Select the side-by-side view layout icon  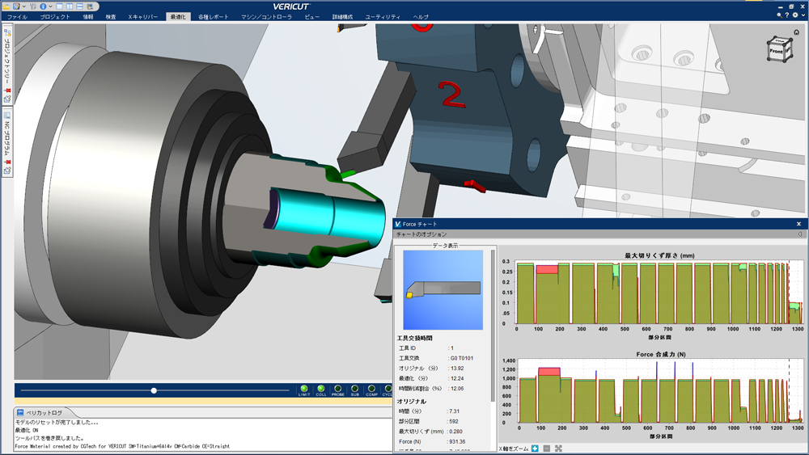(69, 6)
